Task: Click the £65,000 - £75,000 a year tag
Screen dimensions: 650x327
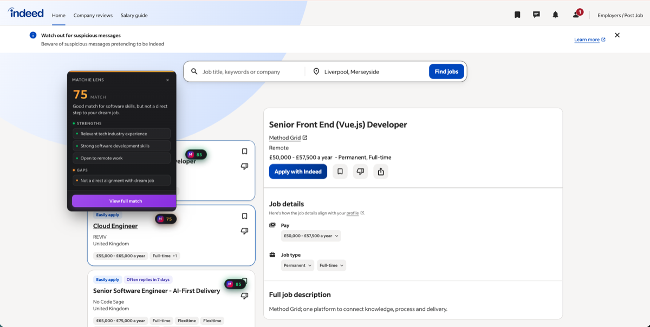Action: coord(121,321)
